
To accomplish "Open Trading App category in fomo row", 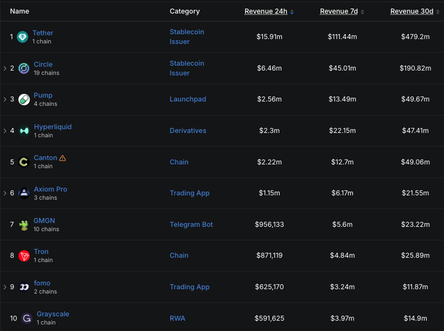I will tap(190, 287).
